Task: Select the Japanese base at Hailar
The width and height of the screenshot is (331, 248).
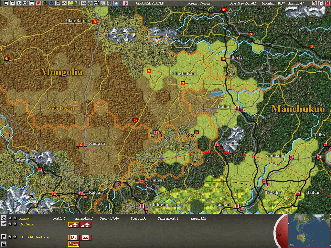Action: pyautogui.click(x=237, y=108)
